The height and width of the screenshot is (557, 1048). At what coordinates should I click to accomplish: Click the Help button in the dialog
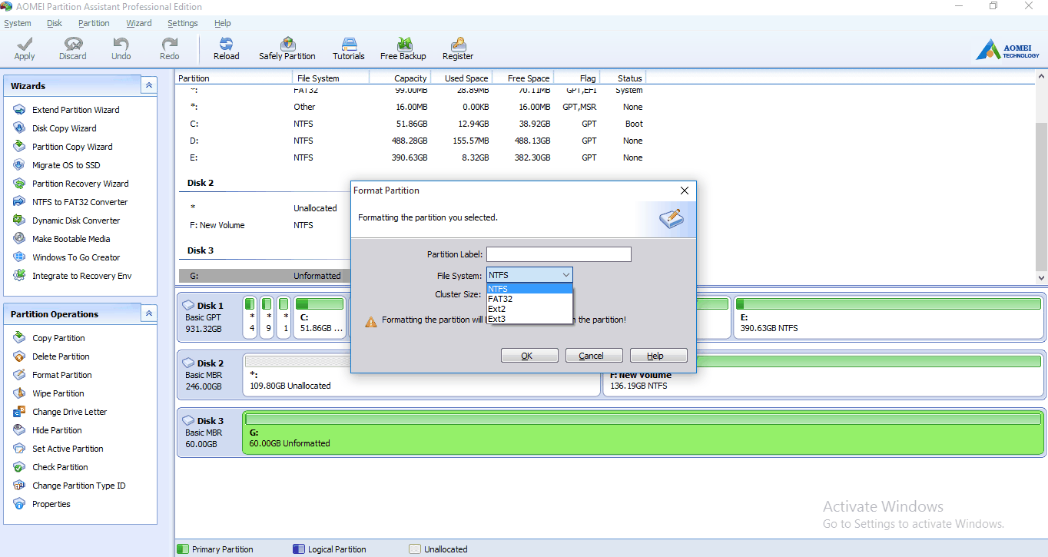coord(658,356)
